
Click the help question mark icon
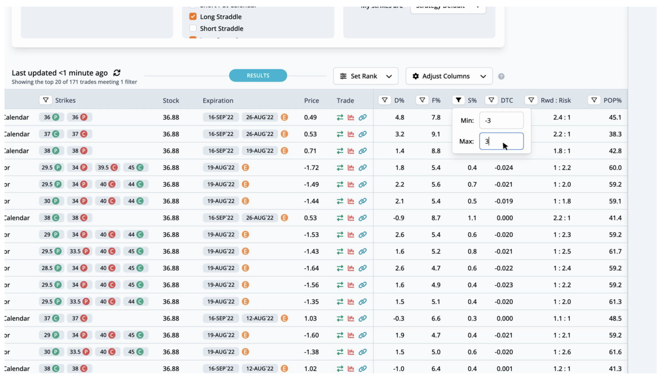pyautogui.click(x=501, y=76)
